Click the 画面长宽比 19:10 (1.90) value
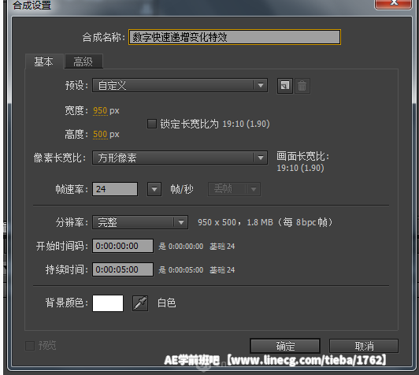The height and width of the screenshot is (375, 419). 300,168
